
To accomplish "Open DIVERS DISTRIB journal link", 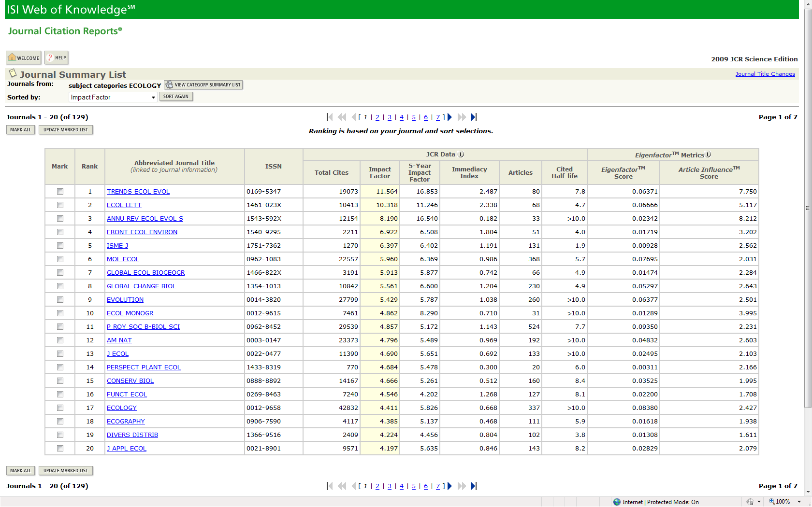I will tap(132, 435).
